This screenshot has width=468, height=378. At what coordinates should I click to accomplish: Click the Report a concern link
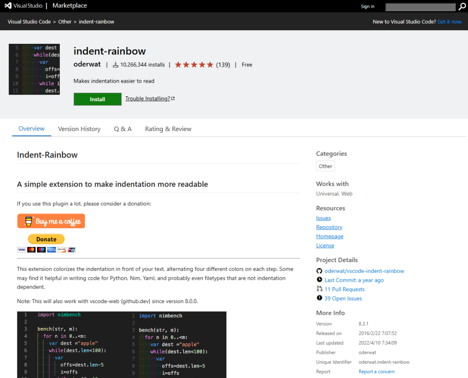(377, 372)
